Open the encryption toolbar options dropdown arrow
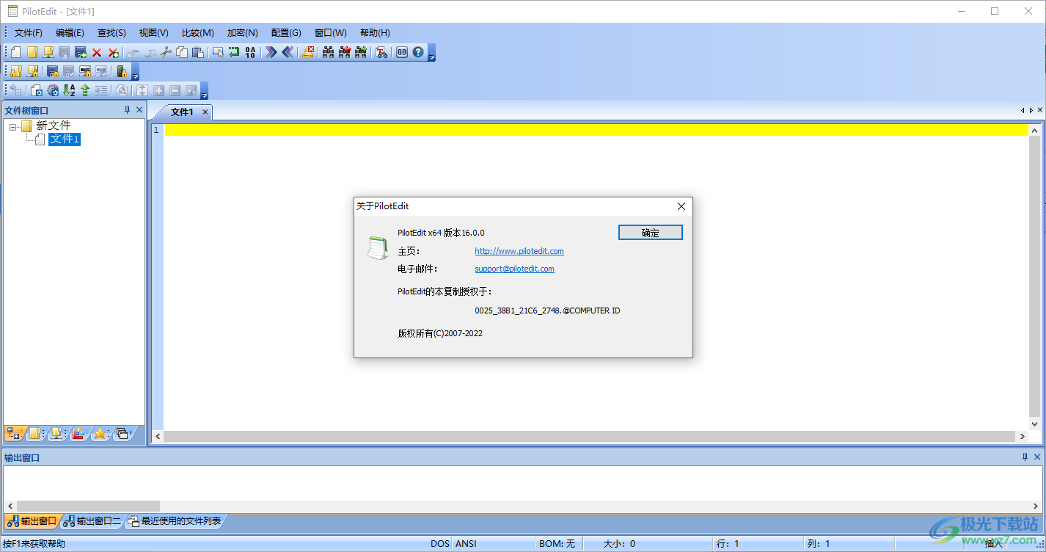 (136, 72)
